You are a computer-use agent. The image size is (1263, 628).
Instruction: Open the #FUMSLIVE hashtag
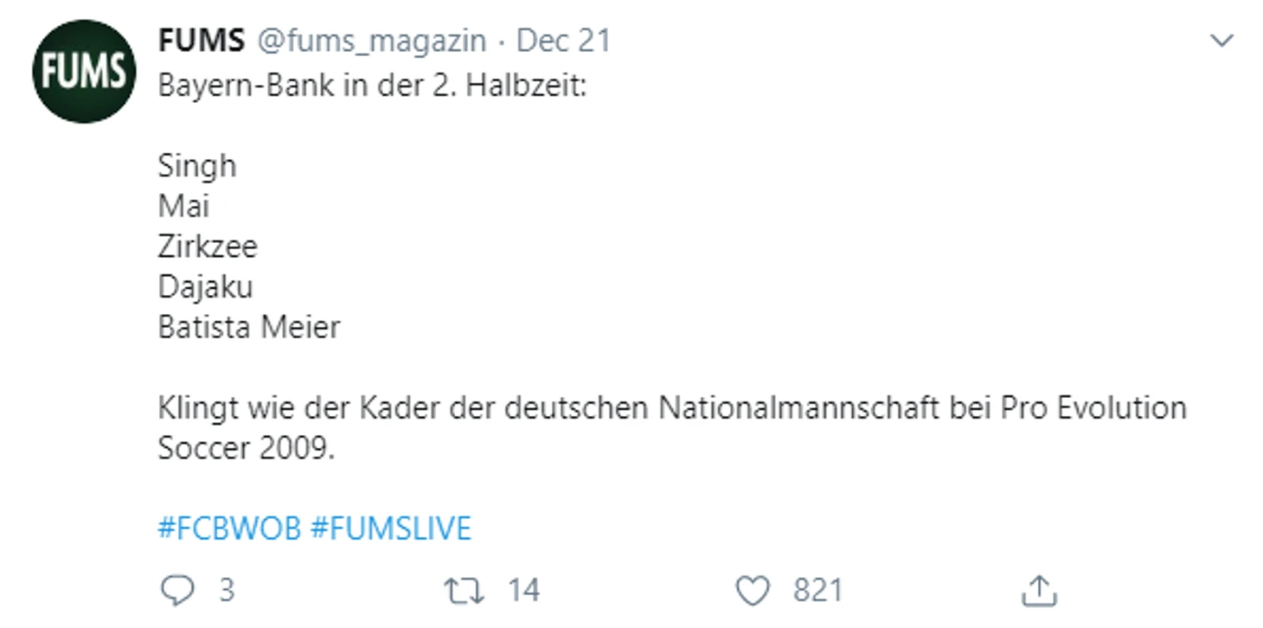click(x=390, y=529)
